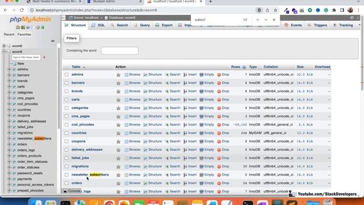Image resolution: width=364 pixels, height=205 pixels.
Task: Open the delivery_addresses table link
Action: click(87, 150)
